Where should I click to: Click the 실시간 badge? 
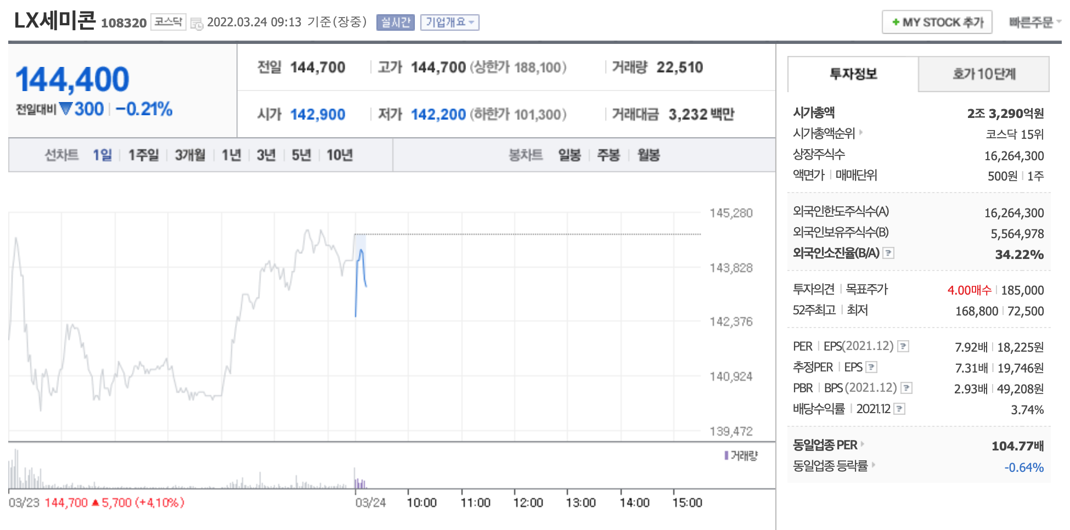click(x=396, y=22)
